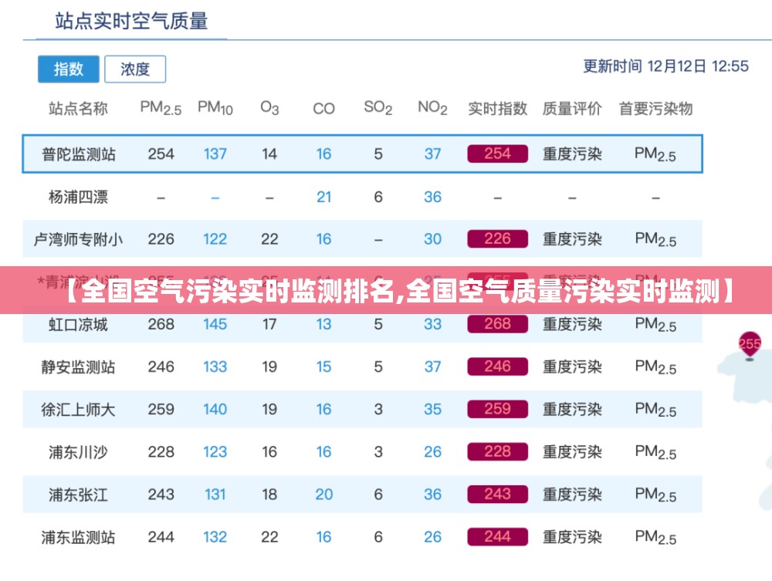
Task: Click the 254 real-time index badge
Action: 497,154
